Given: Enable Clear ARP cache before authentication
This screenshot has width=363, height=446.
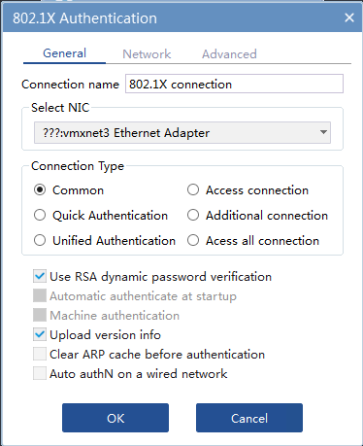Looking at the screenshot, I should pyautogui.click(x=40, y=354).
